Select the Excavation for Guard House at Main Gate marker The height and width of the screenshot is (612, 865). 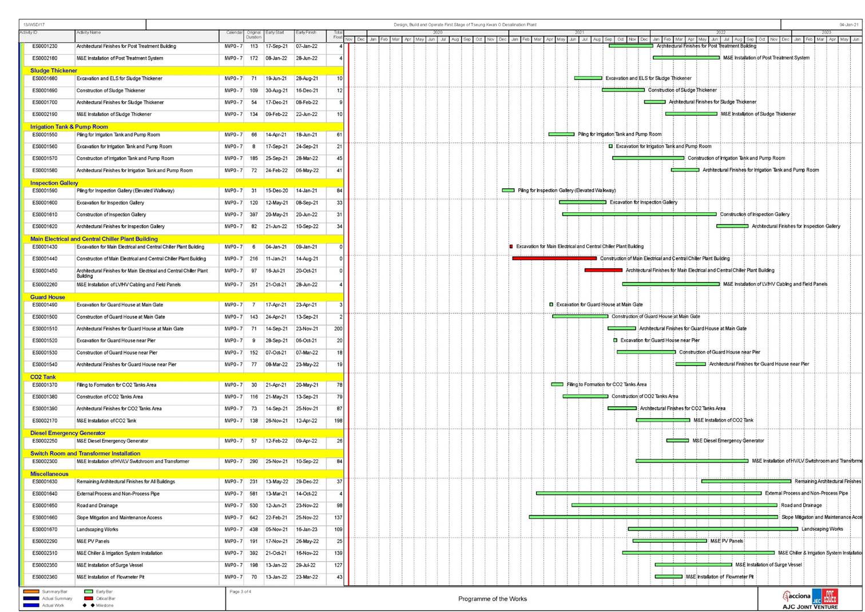point(551,305)
